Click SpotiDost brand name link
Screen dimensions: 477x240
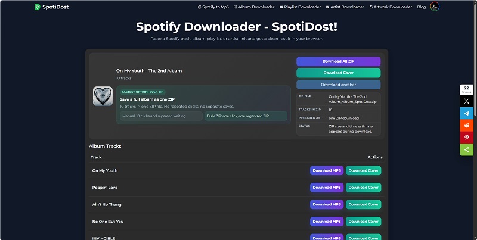[x=55, y=7]
